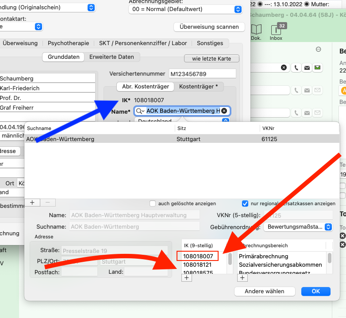Click the greyed outlined mail icon in second contact row
Screen dimensions: 346x318
[x=317, y=90]
